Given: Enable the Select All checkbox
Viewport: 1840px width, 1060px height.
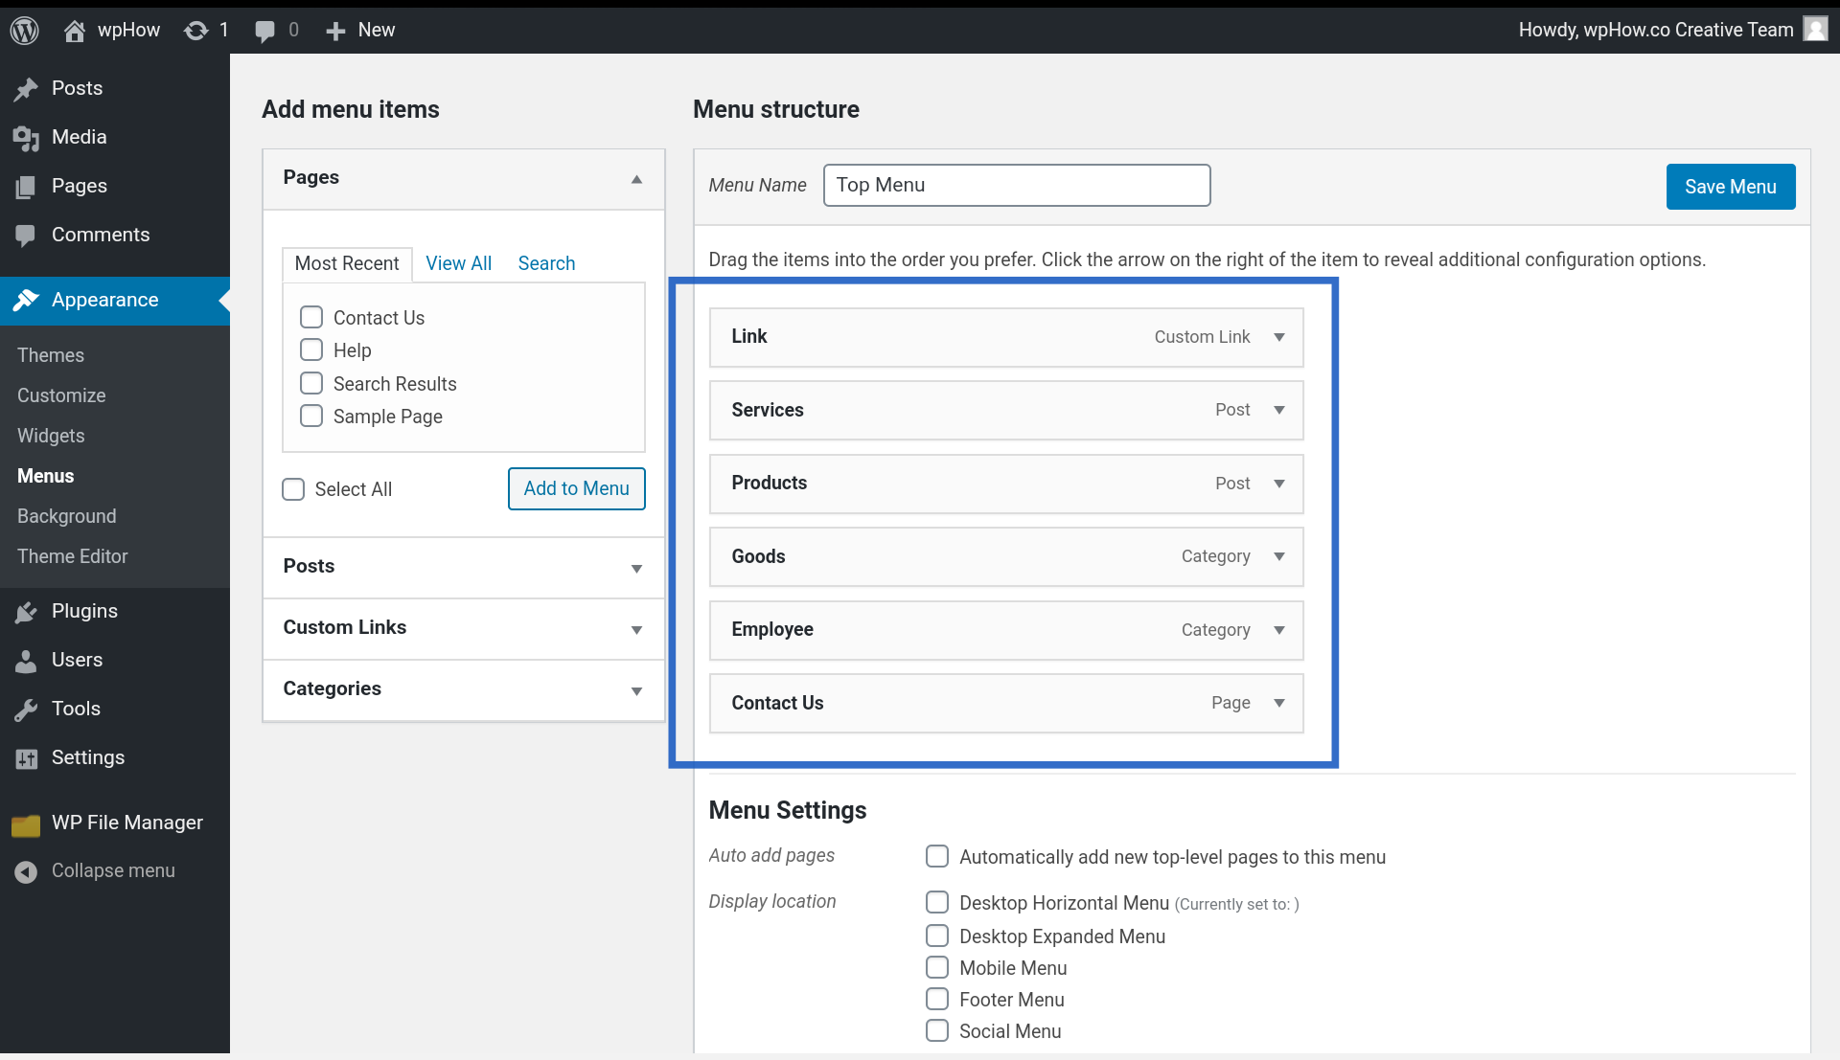Looking at the screenshot, I should click(293, 488).
